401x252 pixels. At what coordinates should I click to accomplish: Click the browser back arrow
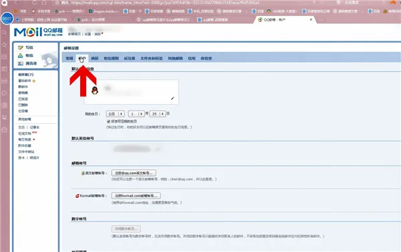point(16,3)
